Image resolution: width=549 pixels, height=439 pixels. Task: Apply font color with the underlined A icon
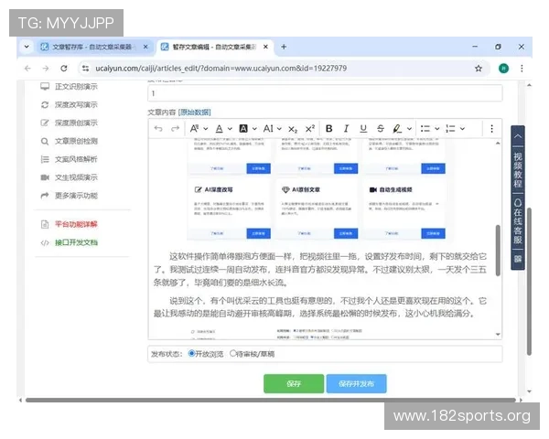click(220, 129)
